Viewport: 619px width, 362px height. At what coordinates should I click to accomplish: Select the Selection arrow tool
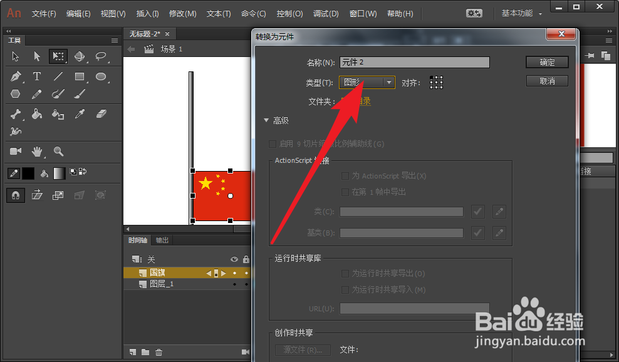coord(16,56)
